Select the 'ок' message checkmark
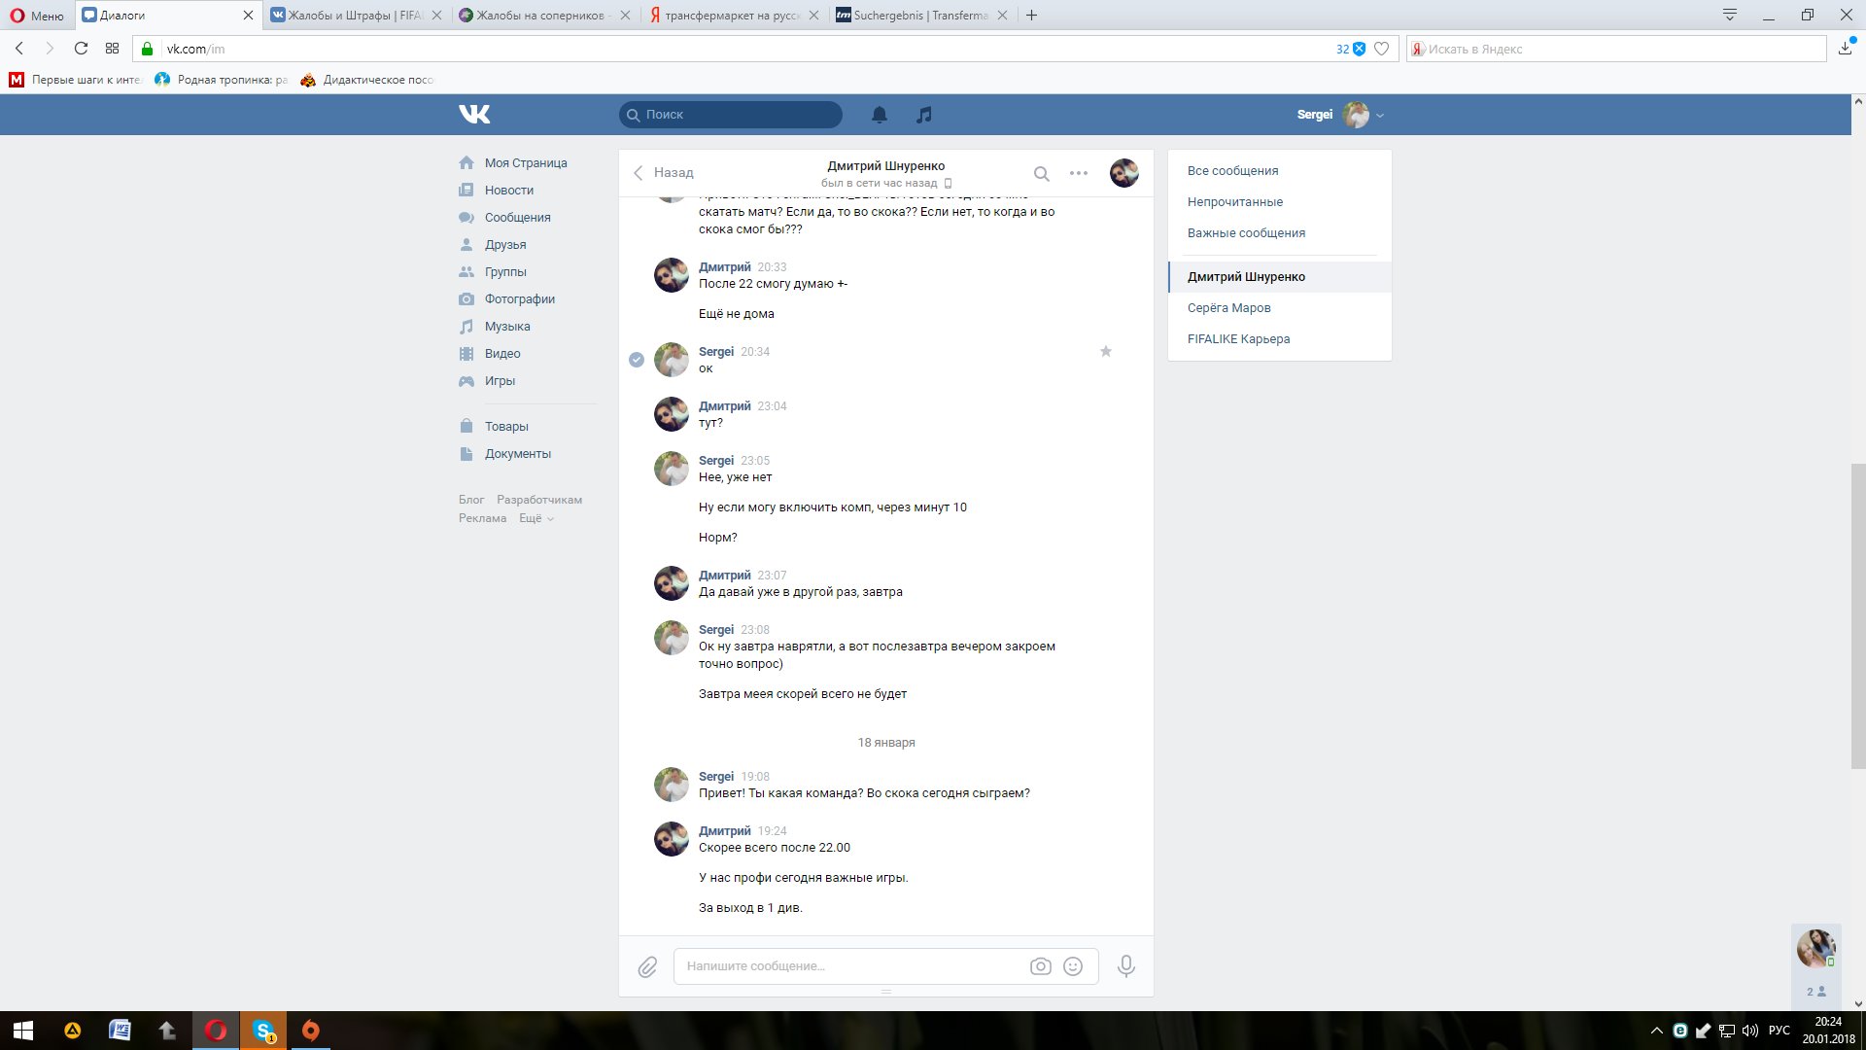This screenshot has height=1050, width=1866. click(636, 360)
